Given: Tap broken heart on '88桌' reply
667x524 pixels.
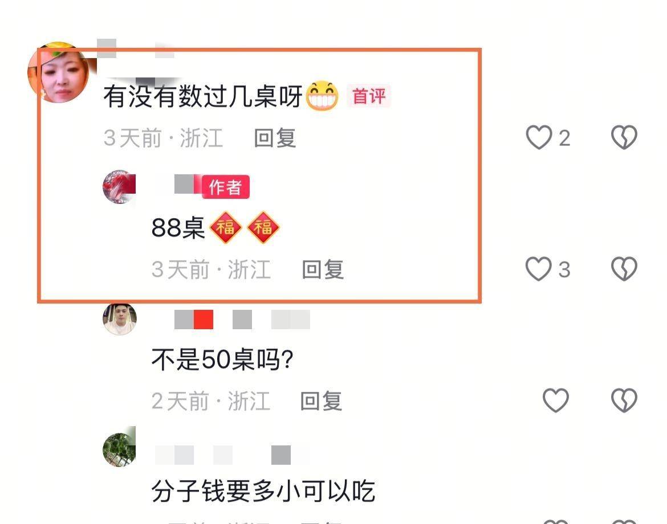Looking at the screenshot, I should point(624,269).
